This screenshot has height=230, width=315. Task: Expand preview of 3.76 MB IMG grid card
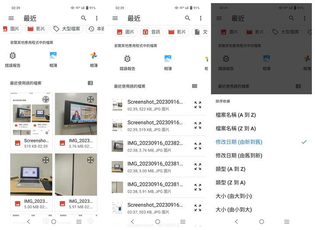91,99
